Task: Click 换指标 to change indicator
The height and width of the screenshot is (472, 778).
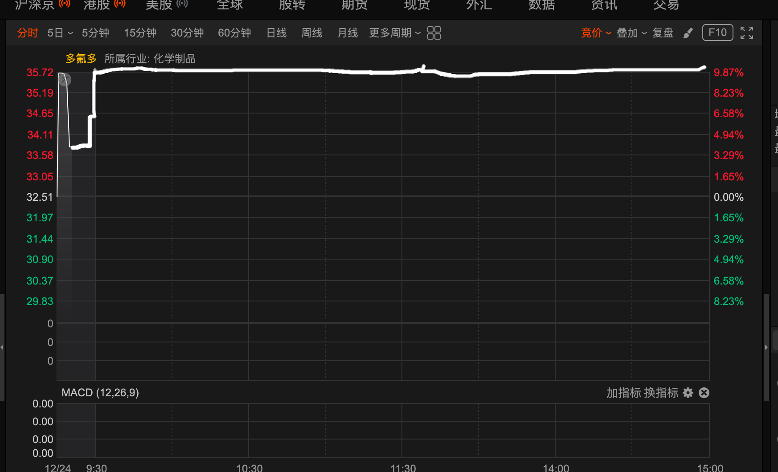Action: [x=661, y=393]
